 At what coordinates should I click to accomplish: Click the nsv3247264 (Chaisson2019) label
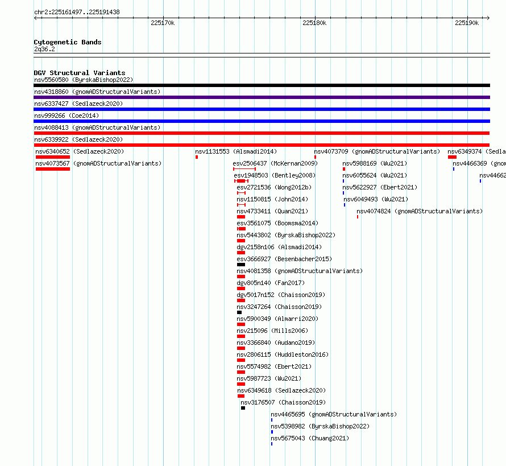coord(279,307)
